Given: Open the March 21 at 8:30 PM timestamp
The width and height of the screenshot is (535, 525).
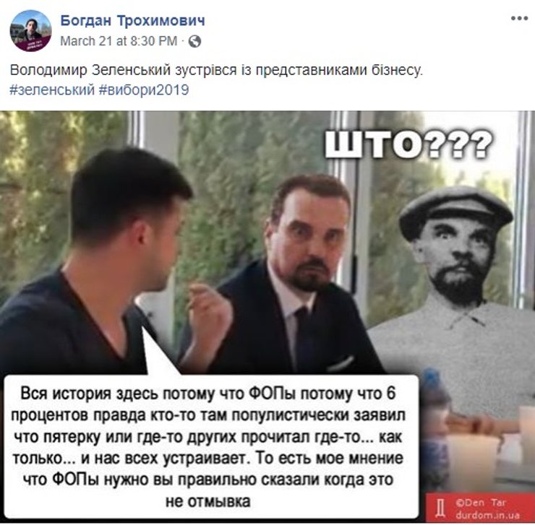Looking at the screenshot, I should point(119,41).
